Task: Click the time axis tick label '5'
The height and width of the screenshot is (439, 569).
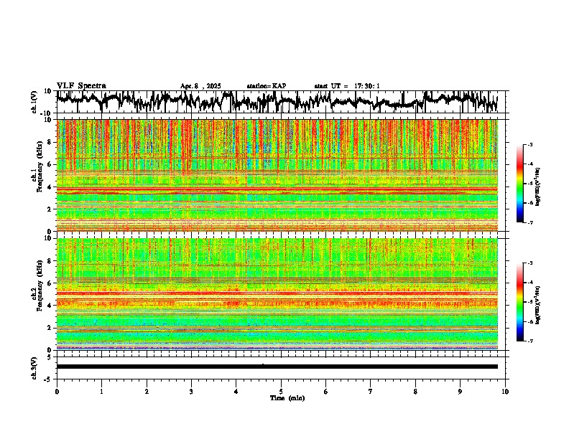Action: tap(281, 392)
